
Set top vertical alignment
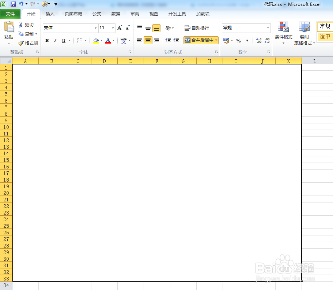(140, 28)
